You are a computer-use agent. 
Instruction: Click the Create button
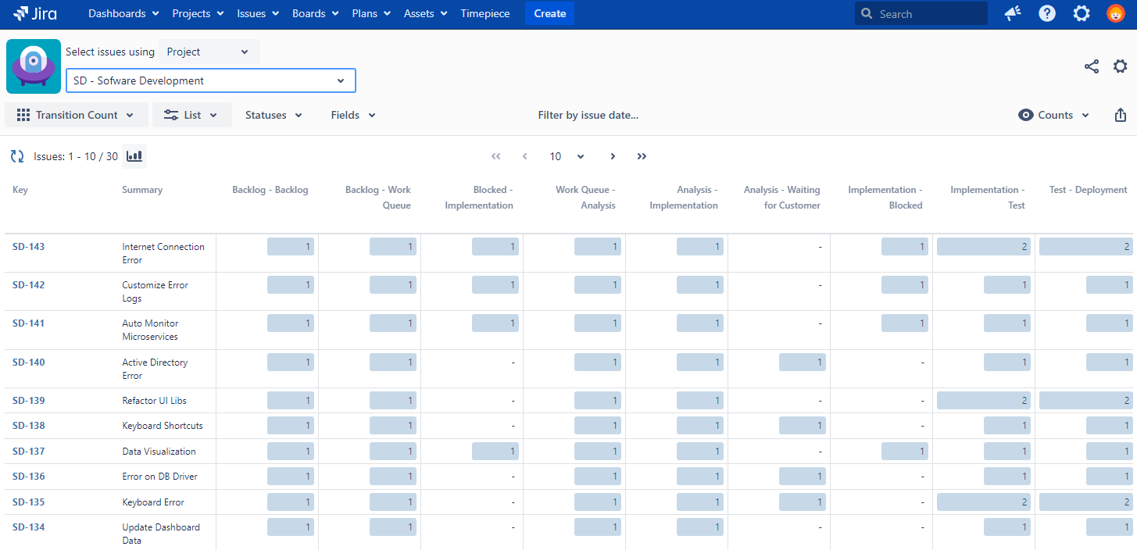coord(549,13)
